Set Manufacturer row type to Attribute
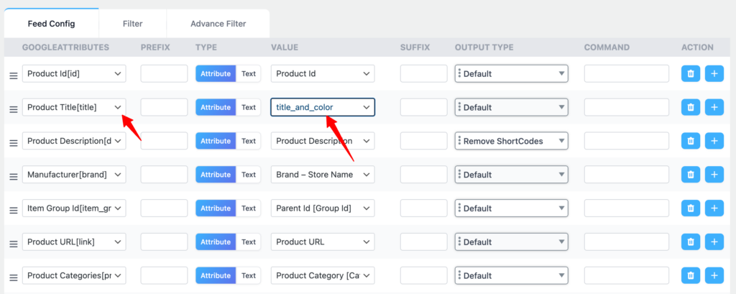The height and width of the screenshot is (294, 736). click(x=216, y=175)
